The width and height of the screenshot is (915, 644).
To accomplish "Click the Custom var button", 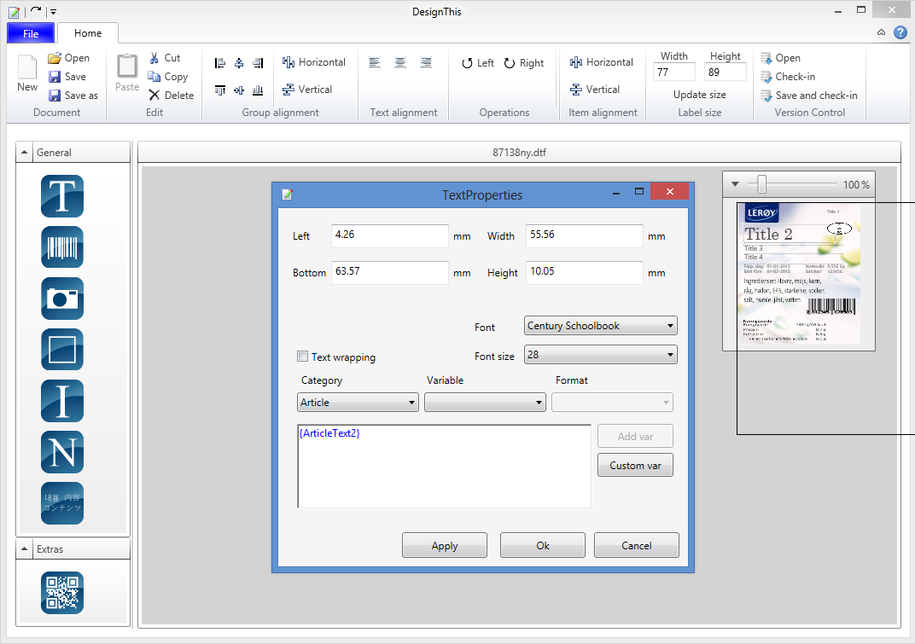I will pyautogui.click(x=635, y=466).
